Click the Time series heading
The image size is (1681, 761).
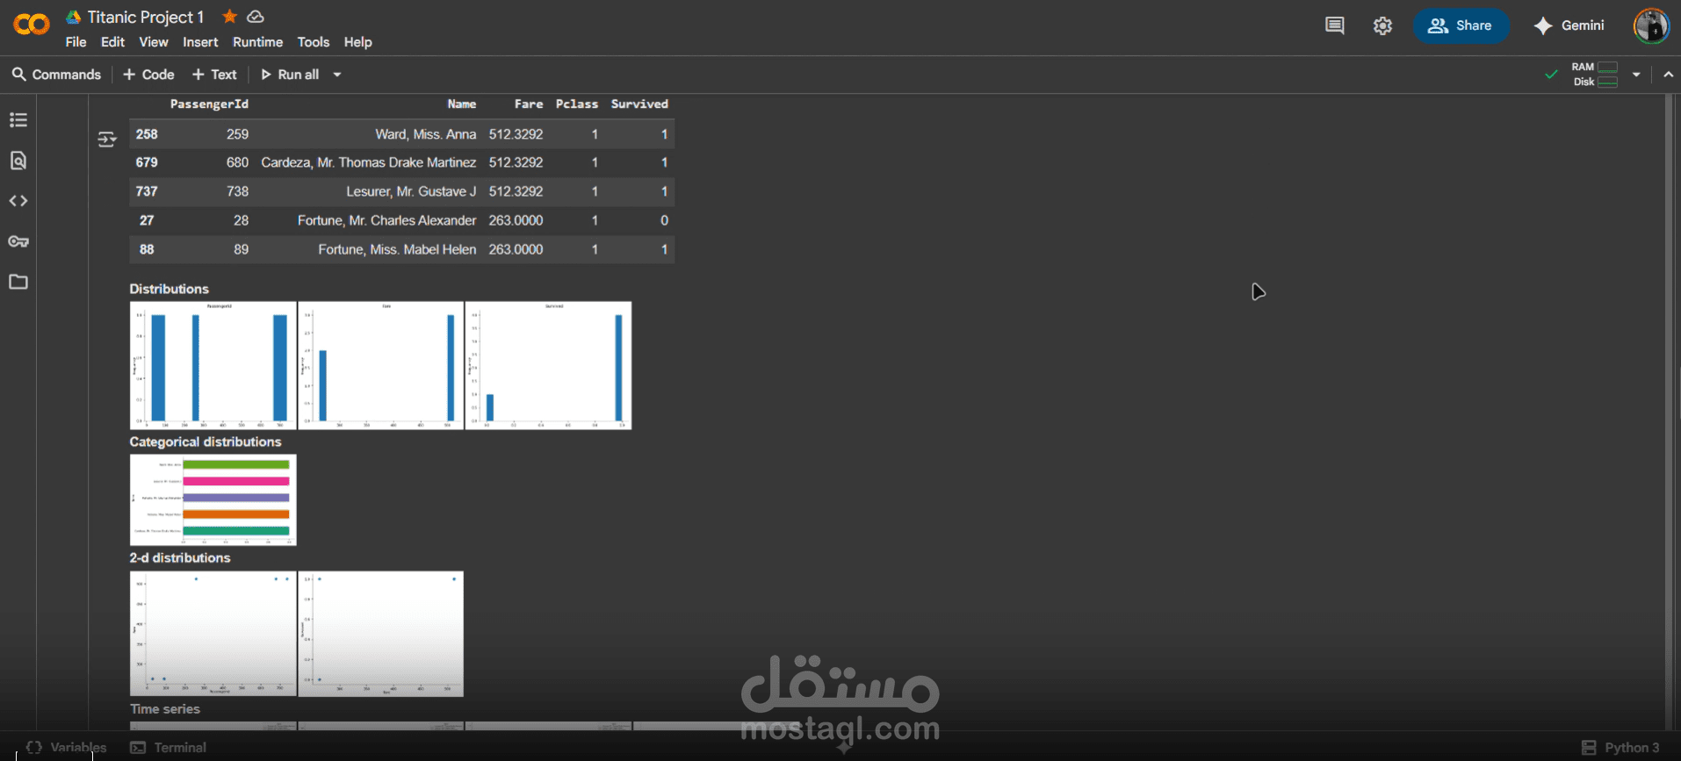[x=165, y=709]
